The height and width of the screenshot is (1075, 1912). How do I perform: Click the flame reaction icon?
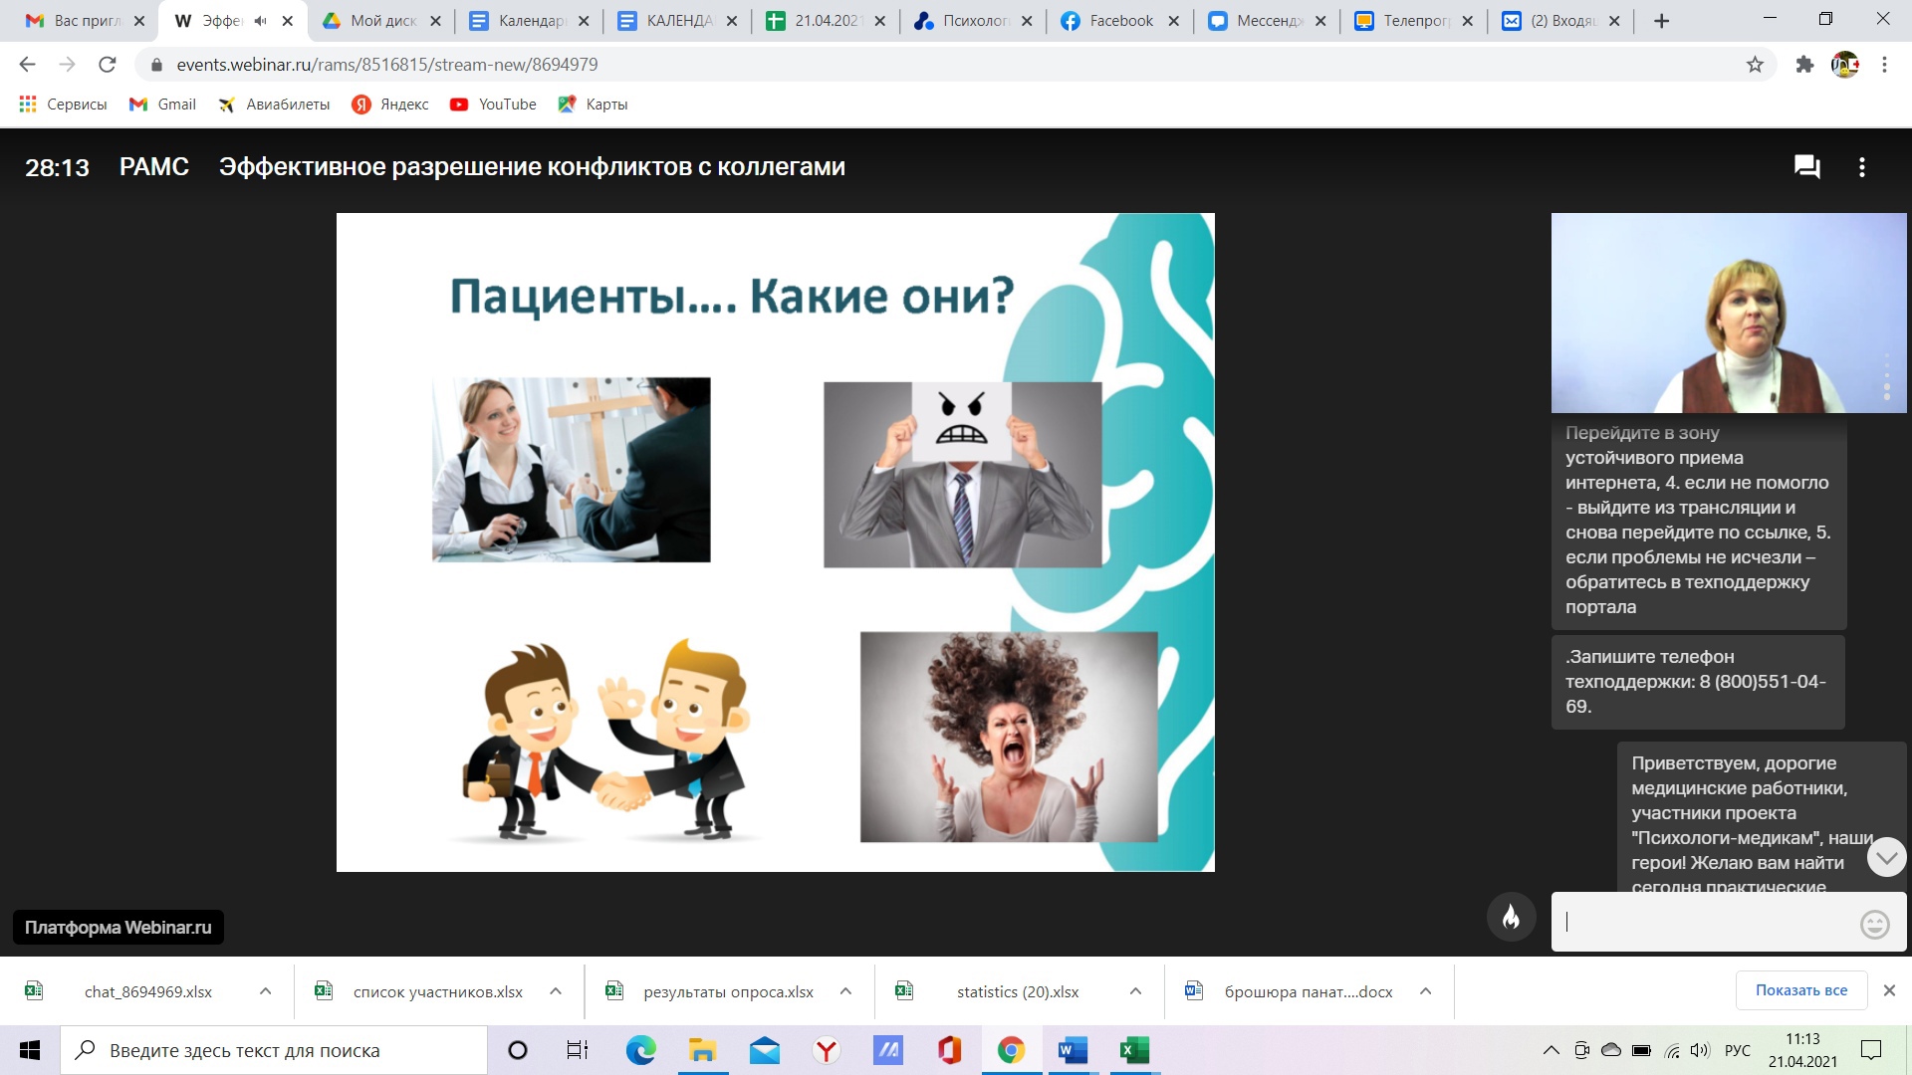(1511, 917)
